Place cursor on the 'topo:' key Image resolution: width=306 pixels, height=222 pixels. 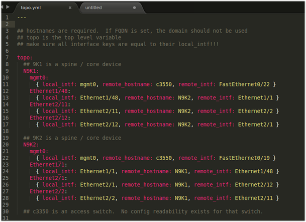(25, 58)
